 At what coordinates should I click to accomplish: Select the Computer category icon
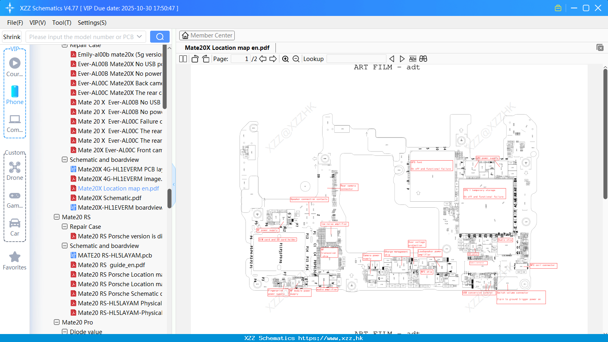coord(15,124)
